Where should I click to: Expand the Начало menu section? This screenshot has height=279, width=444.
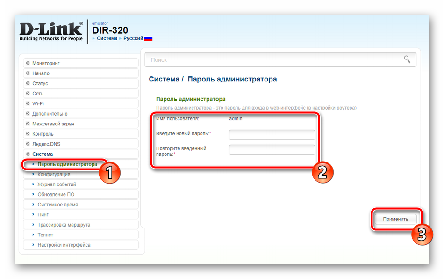pyautogui.click(x=81, y=73)
